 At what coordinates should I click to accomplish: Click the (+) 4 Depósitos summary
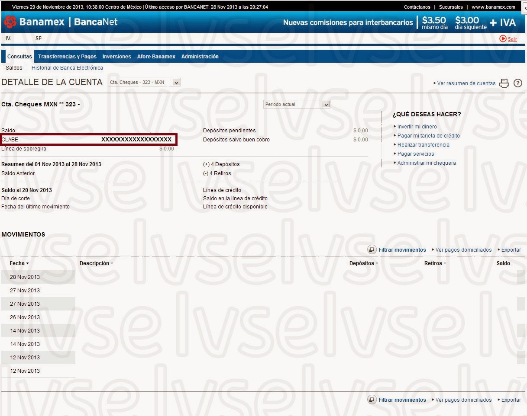(221, 164)
